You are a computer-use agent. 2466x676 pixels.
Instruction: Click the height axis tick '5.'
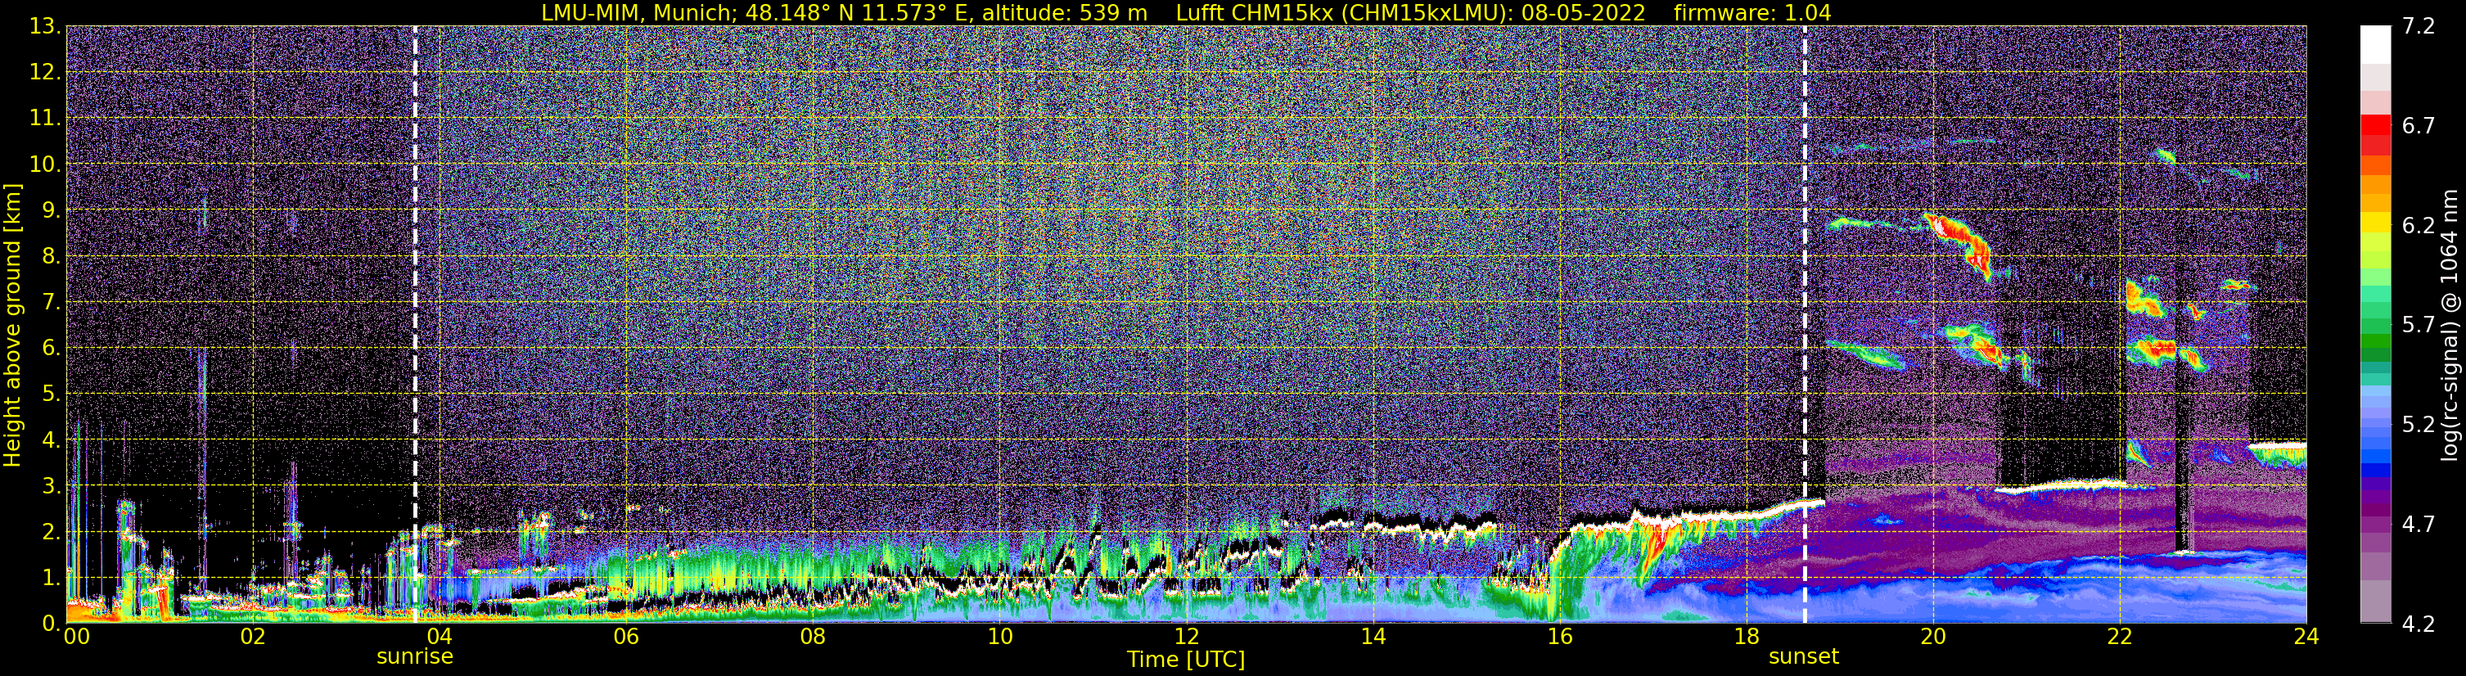tap(52, 394)
